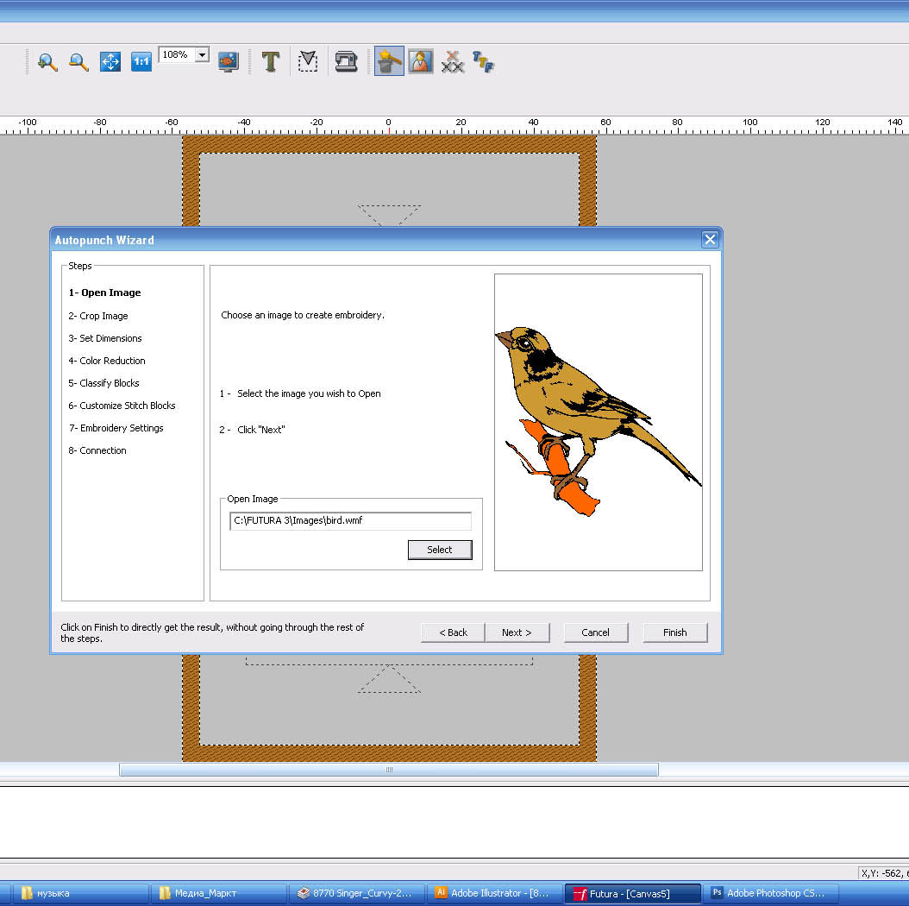Click the fish monitor preview icon
The width and height of the screenshot is (909, 906).
point(228,62)
